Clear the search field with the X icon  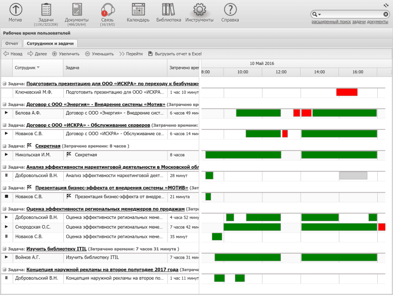(385, 15)
